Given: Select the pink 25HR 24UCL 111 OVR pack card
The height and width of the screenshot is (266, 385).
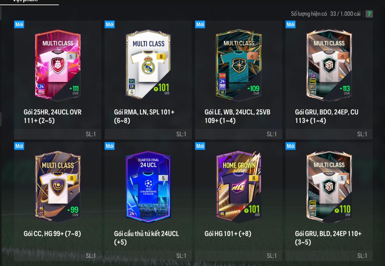Looking at the screenshot, I should click(x=58, y=65).
